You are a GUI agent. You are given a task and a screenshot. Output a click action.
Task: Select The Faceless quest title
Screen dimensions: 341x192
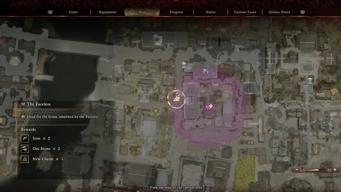click(x=39, y=104)
